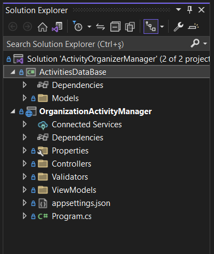The height and width of the screenshot is (254, 214).
Task: Select the ActivitiesDataBase project
Action: (73, 72)
